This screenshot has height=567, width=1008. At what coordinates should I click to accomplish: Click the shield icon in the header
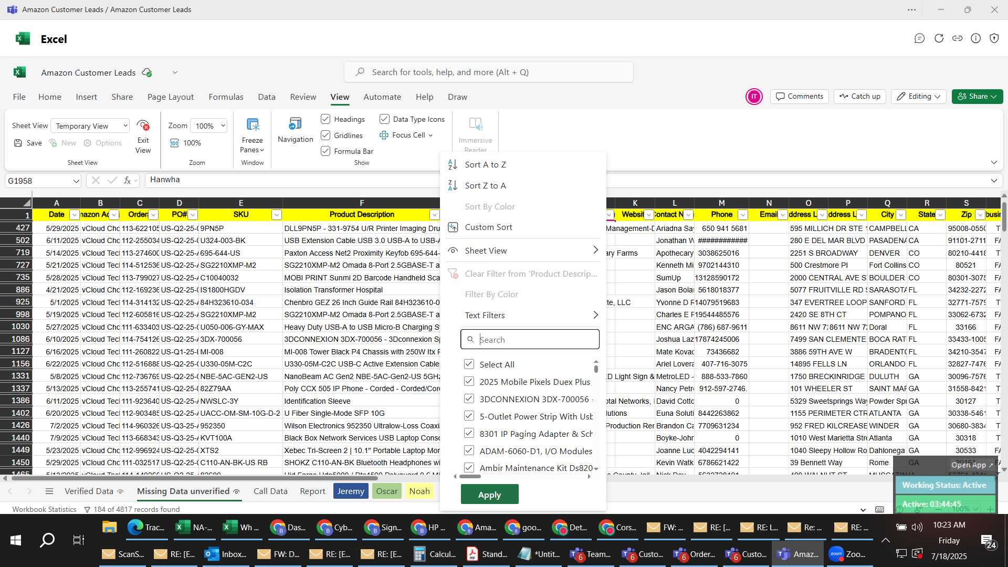(x=994, y=38)
